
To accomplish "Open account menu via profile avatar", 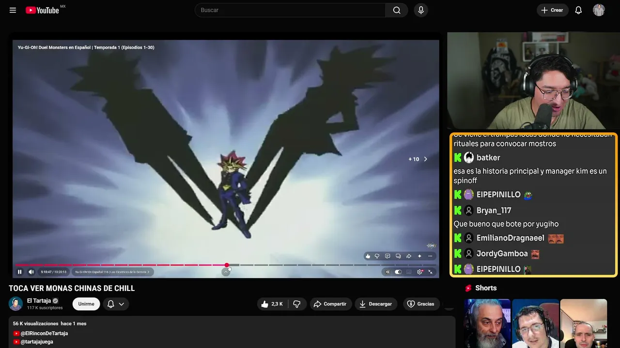I will pyautogui.click(x=599, y=10).
